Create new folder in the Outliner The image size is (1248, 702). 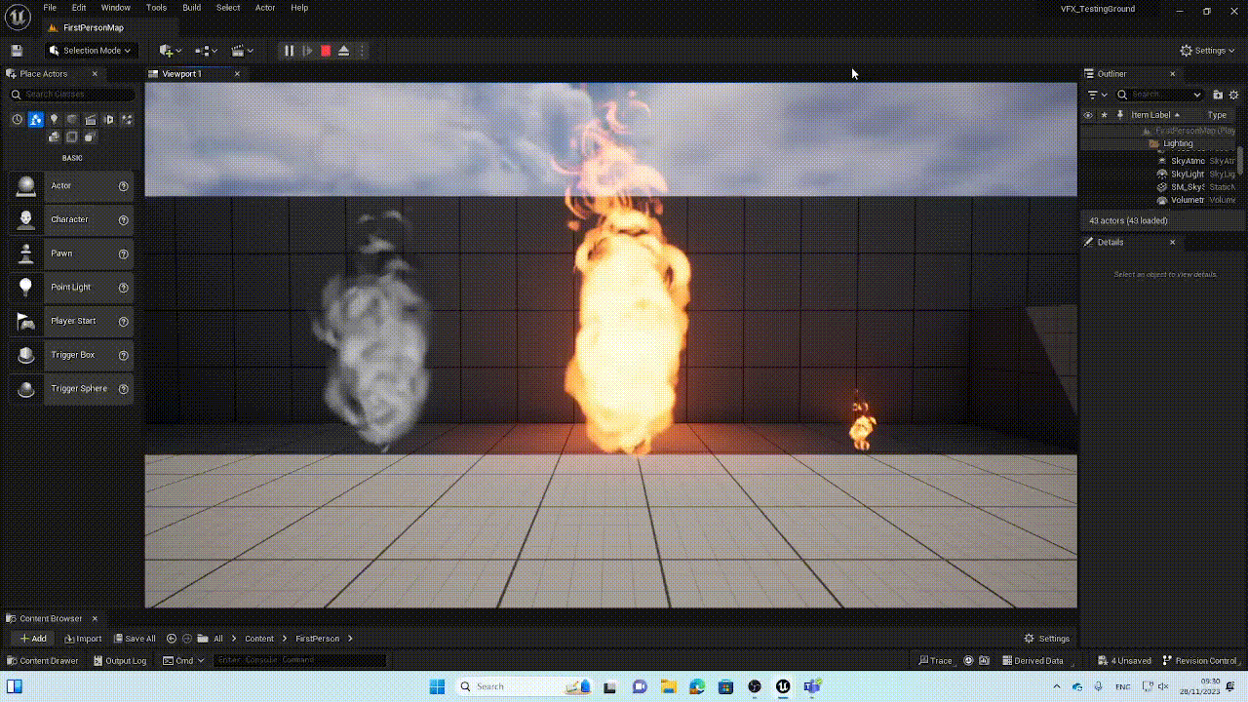click(1218, 95)
